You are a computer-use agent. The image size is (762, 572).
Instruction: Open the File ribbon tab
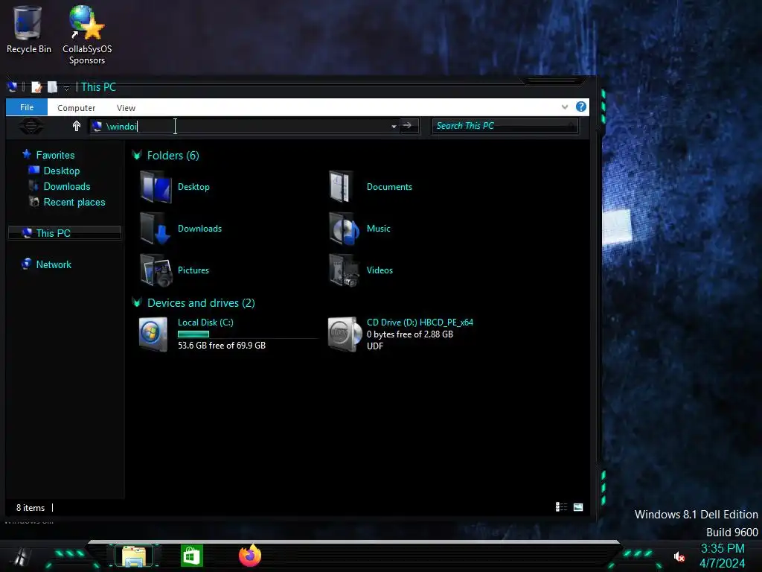pos(27,107)
